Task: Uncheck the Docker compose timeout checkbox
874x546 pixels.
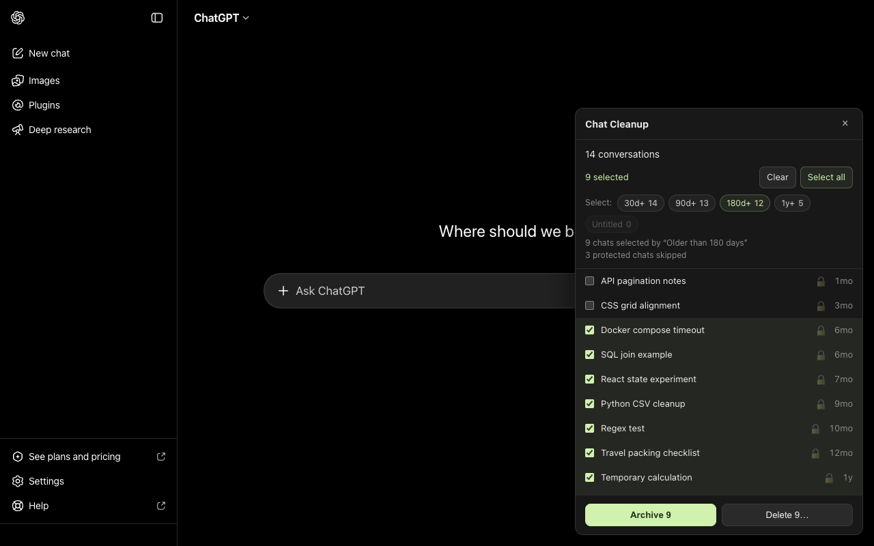Action: click(x=590, y=330)
